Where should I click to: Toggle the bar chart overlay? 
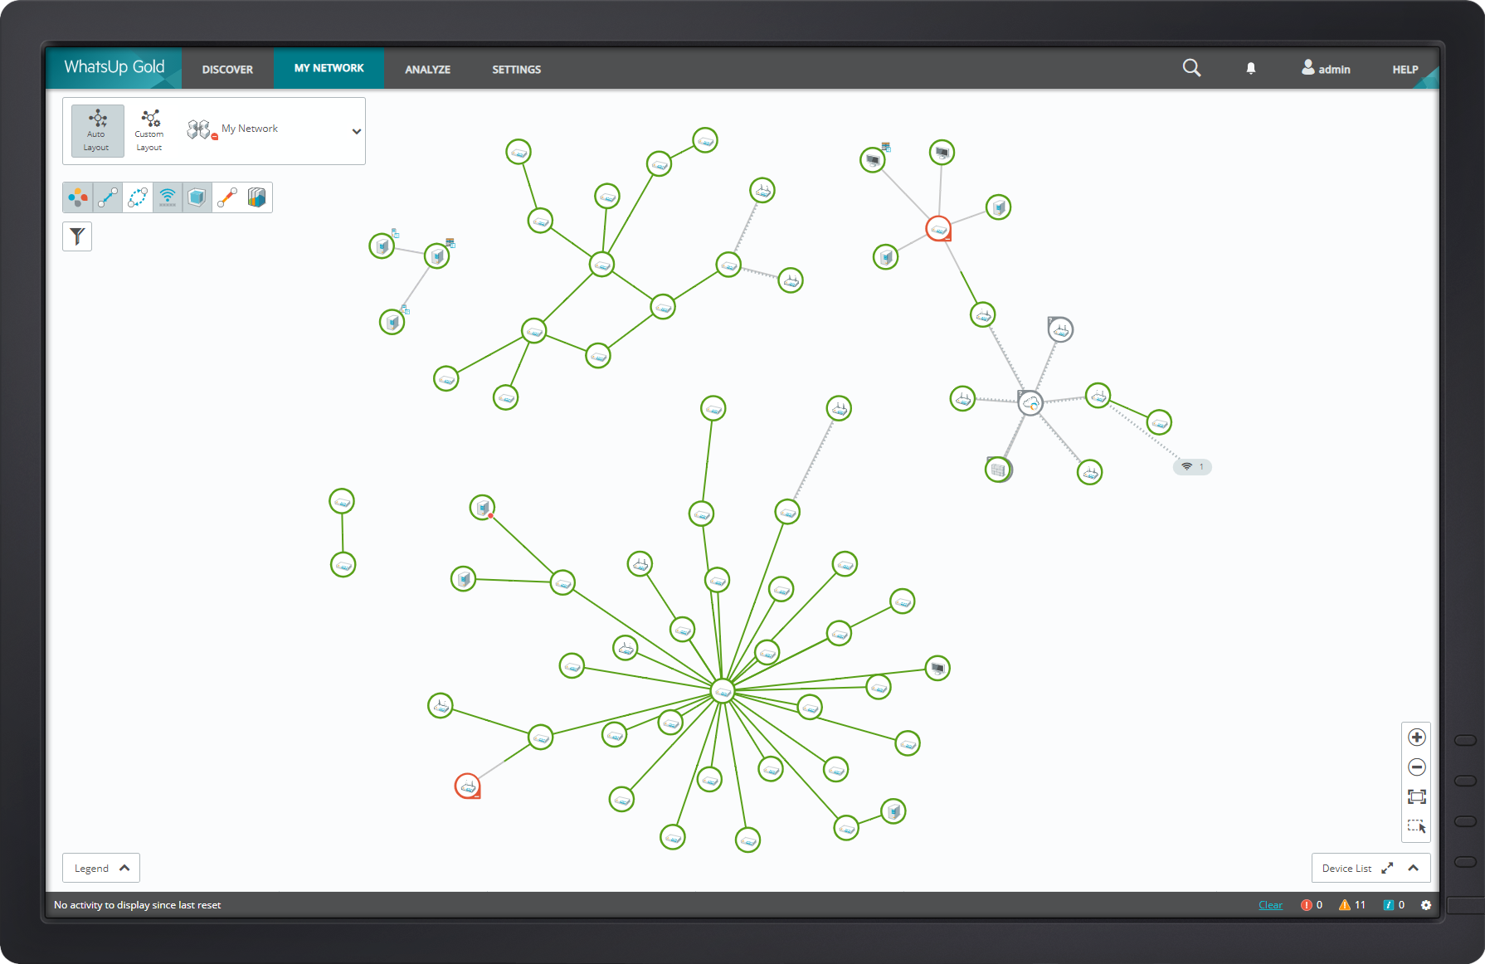point(257,197)
